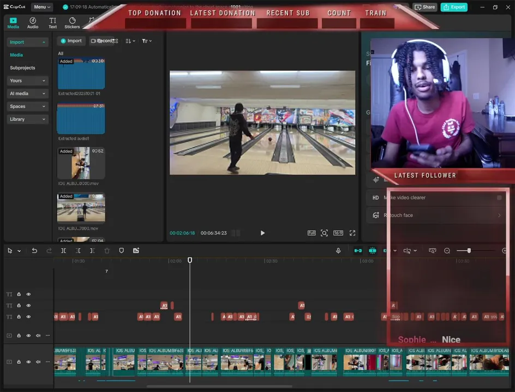The image size is (515, 392).
Task: Click the Full quality preview button
Action: click(x=312, y=233)
